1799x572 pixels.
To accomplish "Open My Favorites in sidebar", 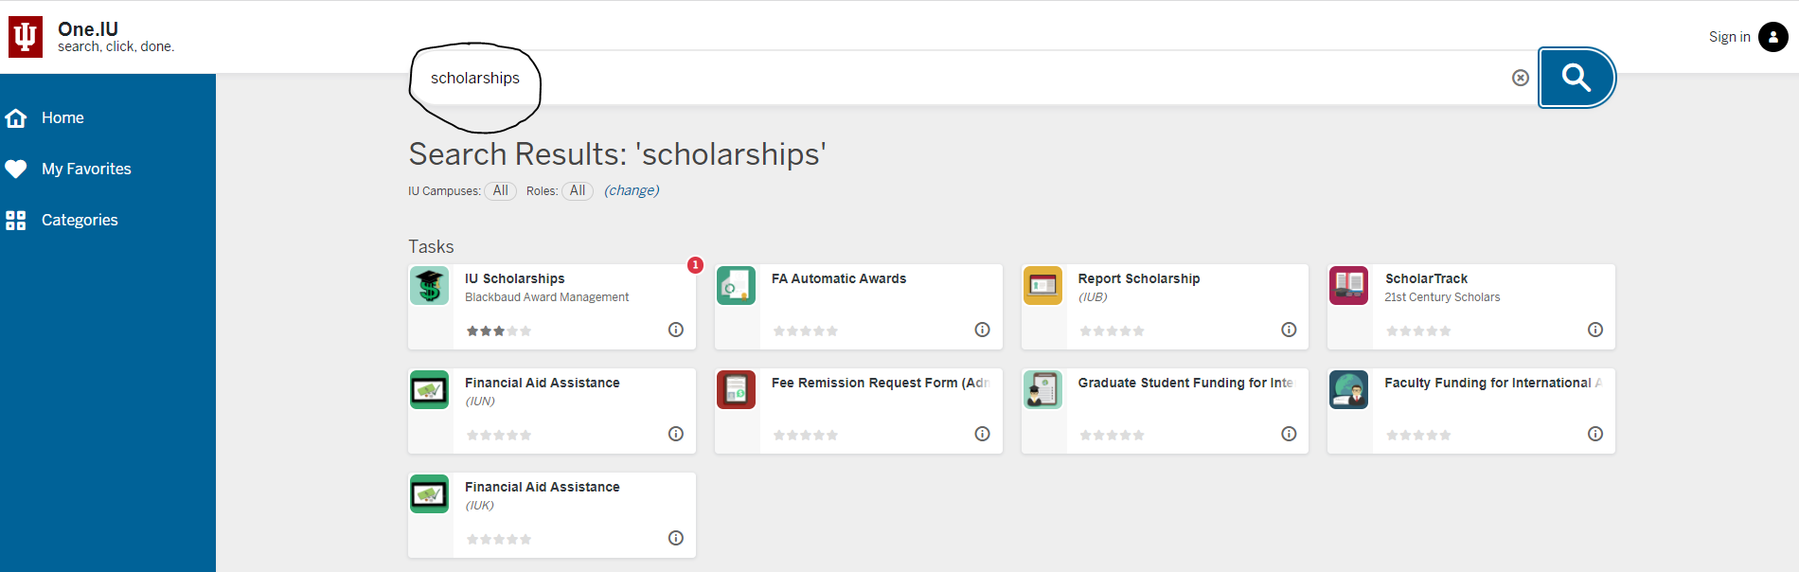I will coord(85,169).
